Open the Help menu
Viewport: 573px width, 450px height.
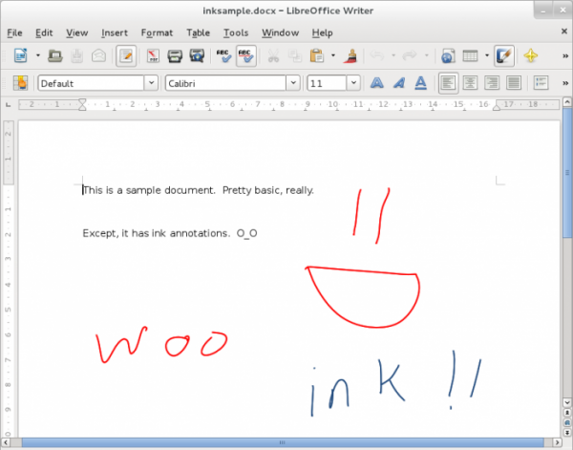(x=322, y=32)
